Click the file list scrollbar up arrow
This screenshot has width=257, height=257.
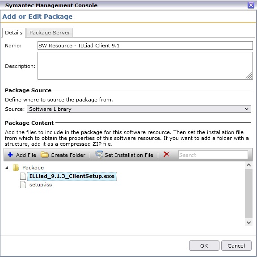point(249,165)
